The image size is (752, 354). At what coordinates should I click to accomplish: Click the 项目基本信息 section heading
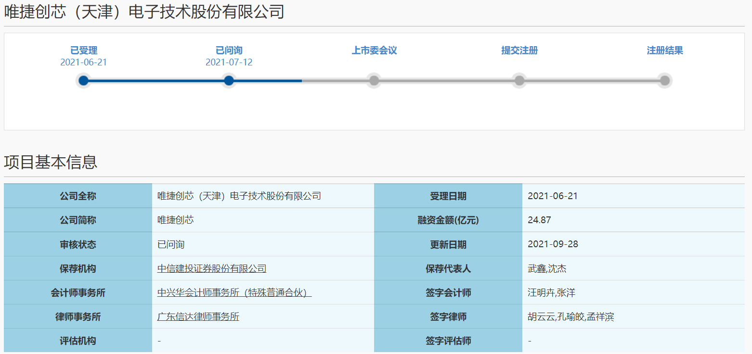[51, 162]
